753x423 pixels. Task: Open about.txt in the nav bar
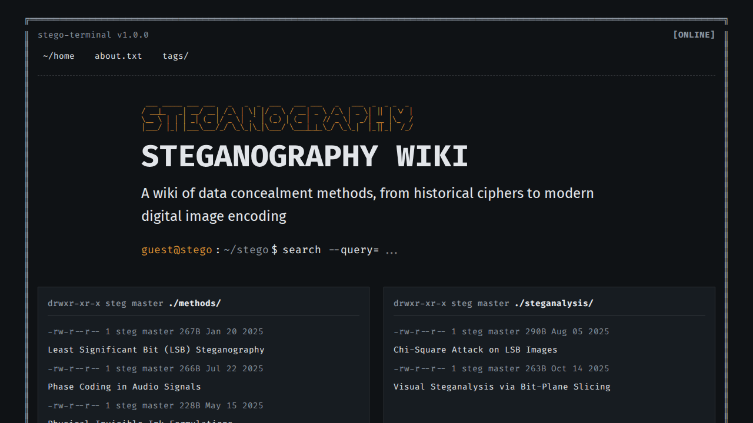[118, 56]
